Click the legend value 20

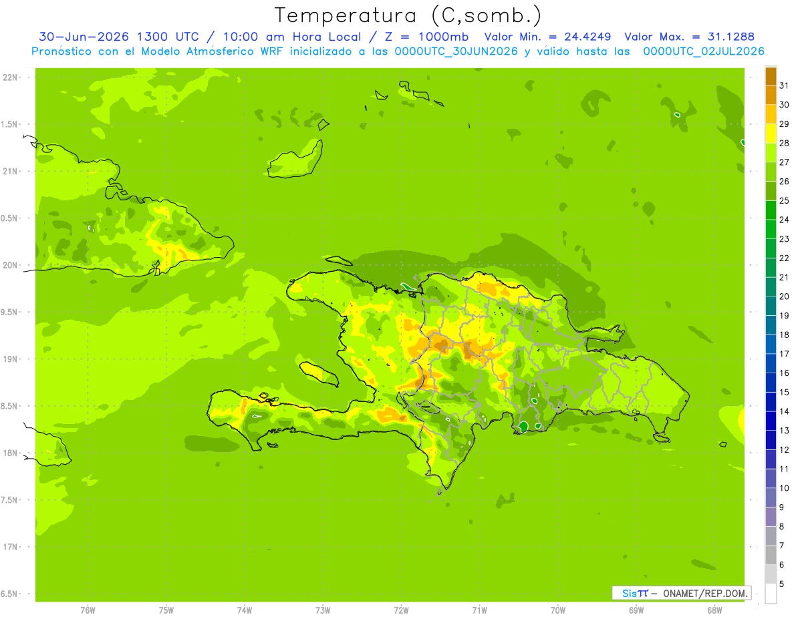[784, 296]
